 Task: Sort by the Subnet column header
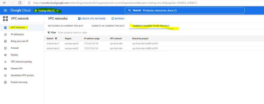coord(50,39)
